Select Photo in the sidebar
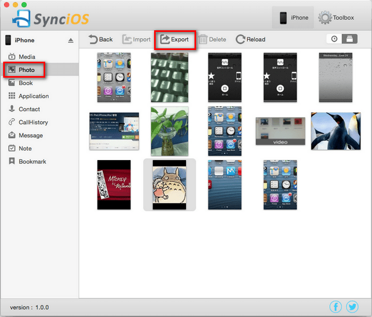 pyautogui.click(x=26, y=70)
